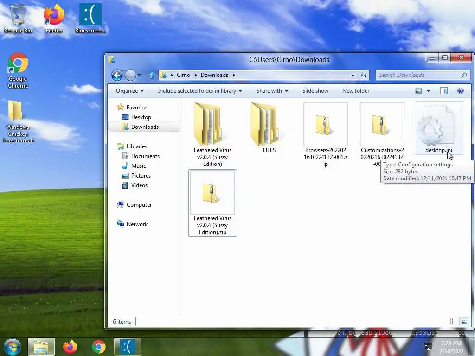The image size is (475, 356).
Task: Click the Downloads breadcrumb segment
Action: point(214,75)
